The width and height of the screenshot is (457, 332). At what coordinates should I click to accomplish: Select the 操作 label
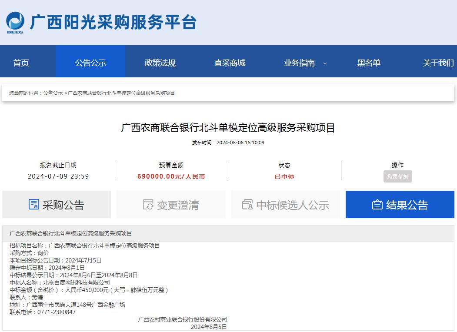tap(397, 165)
